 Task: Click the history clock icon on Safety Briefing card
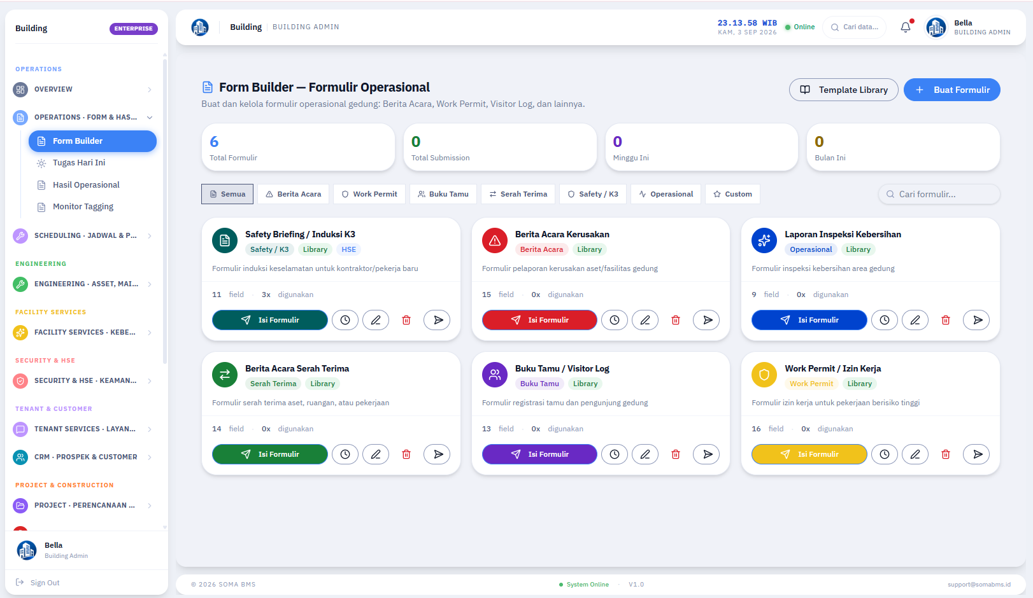pyautogui.click(x=345, y=320)
